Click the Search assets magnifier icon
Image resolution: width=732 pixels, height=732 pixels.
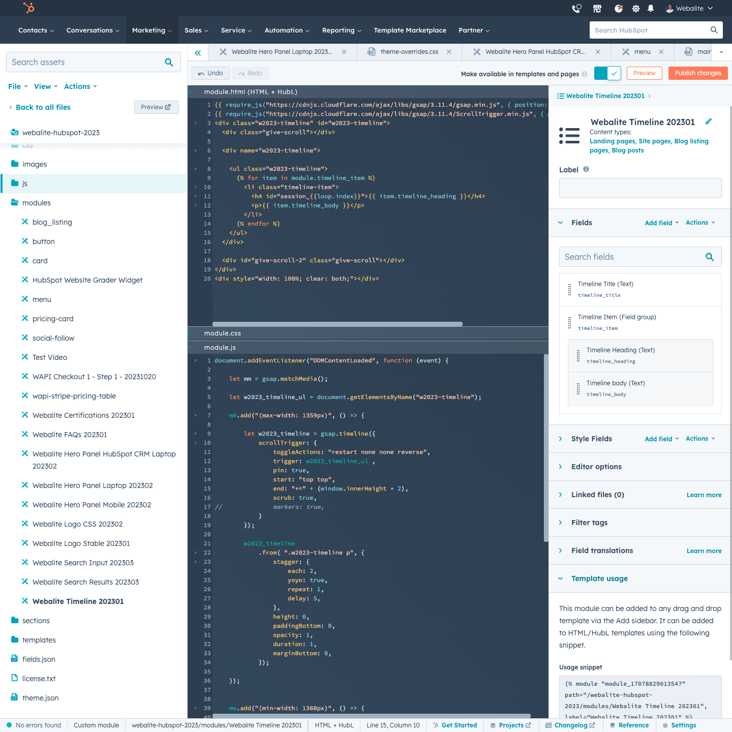click(169, 62)
